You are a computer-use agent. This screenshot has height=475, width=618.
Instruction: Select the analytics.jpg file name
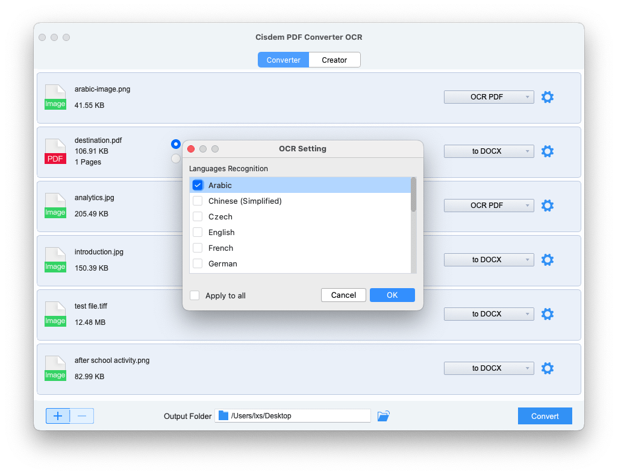94,198
